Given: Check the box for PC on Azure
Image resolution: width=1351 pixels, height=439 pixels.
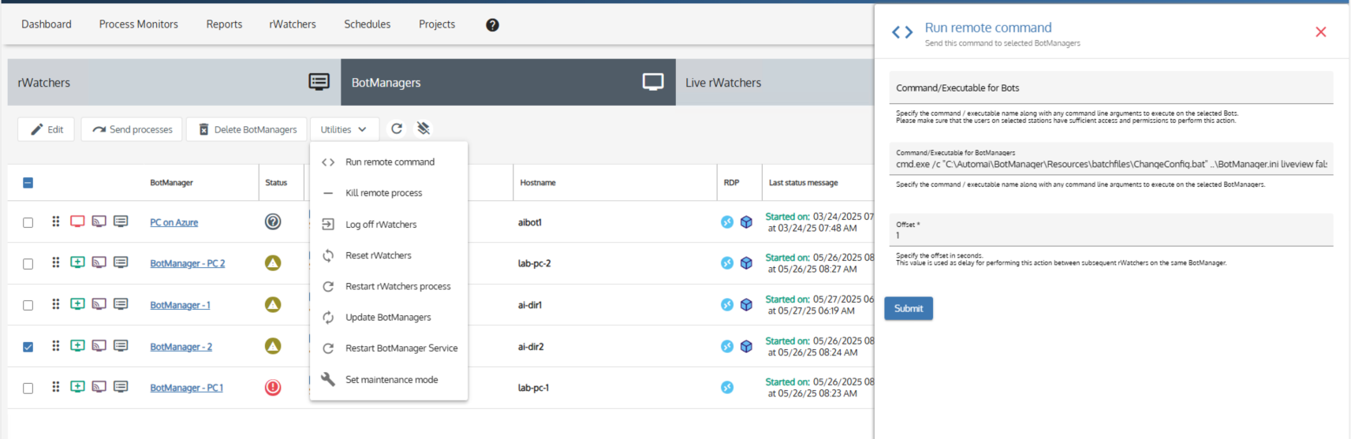Looking at the screenshot, I should point(28,223).
